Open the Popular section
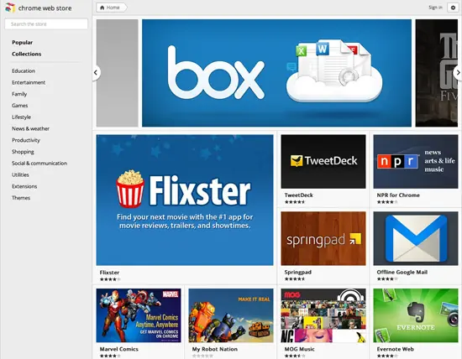This screenshot has height=359, width=462. tap(23, 43)
